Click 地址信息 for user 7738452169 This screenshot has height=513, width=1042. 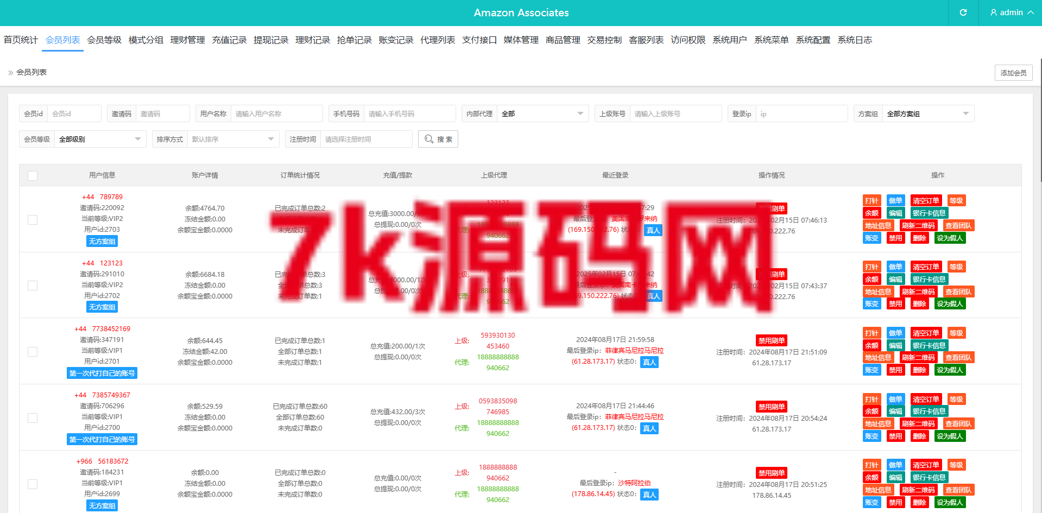pyautogui.click(x=878, y=357)
